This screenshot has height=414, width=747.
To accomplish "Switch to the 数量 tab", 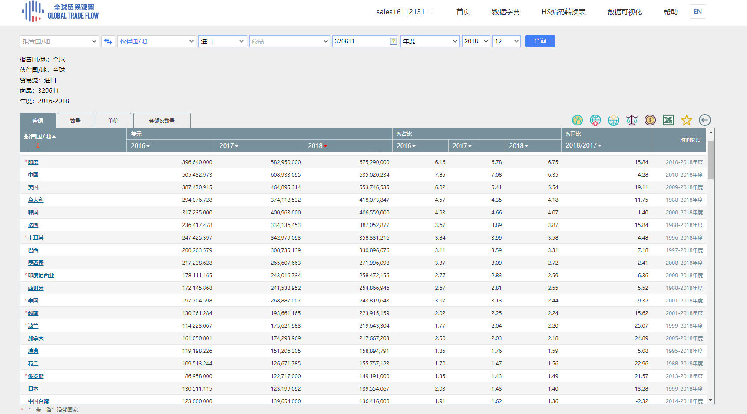I will pos(76,121).
